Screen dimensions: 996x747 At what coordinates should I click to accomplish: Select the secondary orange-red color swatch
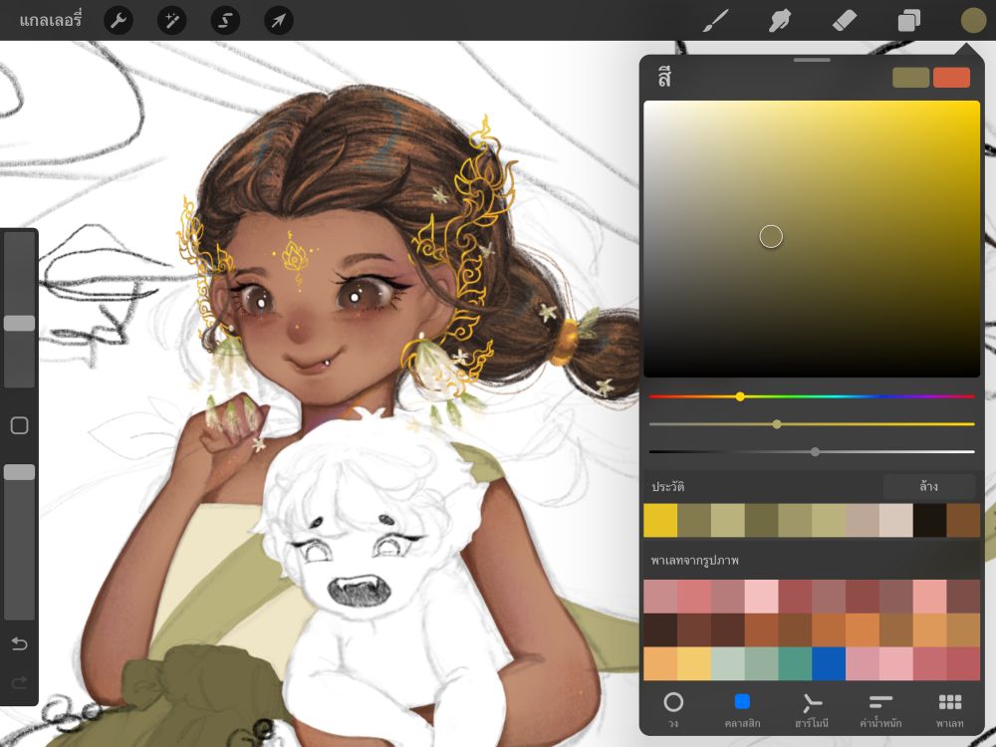(x=951, y=78)
